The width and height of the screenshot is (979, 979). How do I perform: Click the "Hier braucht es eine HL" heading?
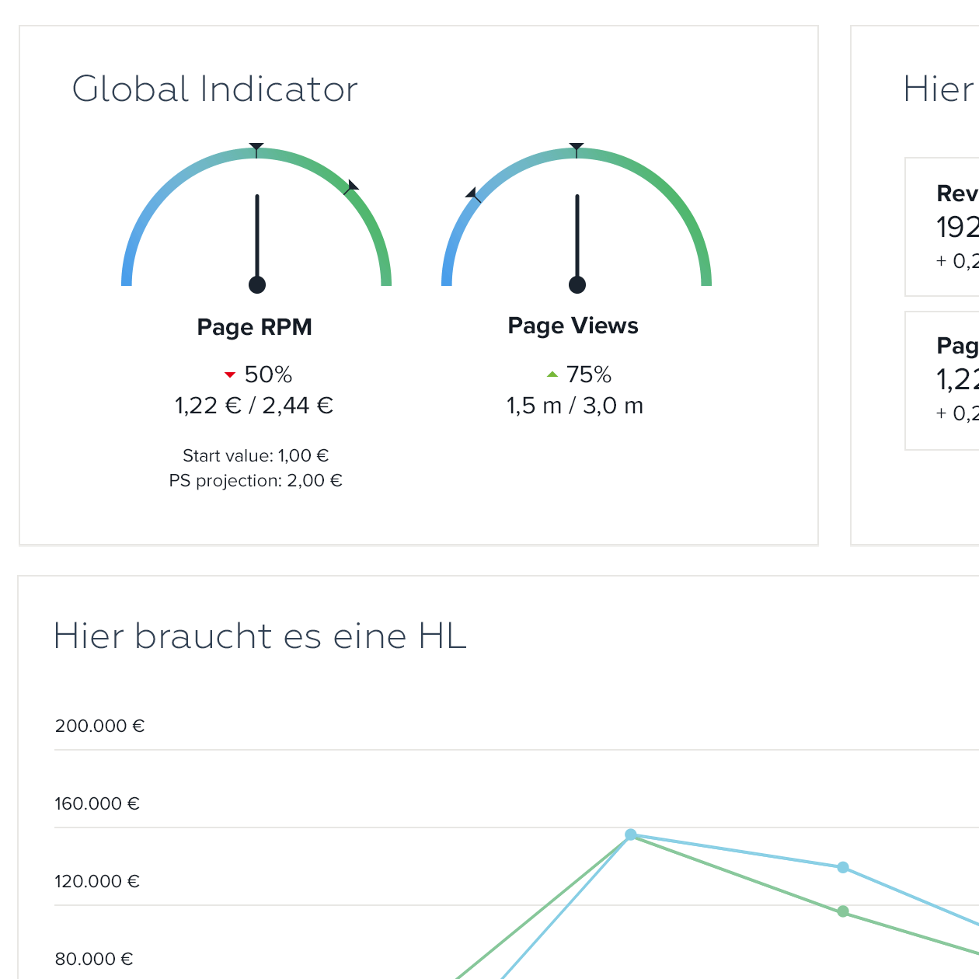coord(260,636)
